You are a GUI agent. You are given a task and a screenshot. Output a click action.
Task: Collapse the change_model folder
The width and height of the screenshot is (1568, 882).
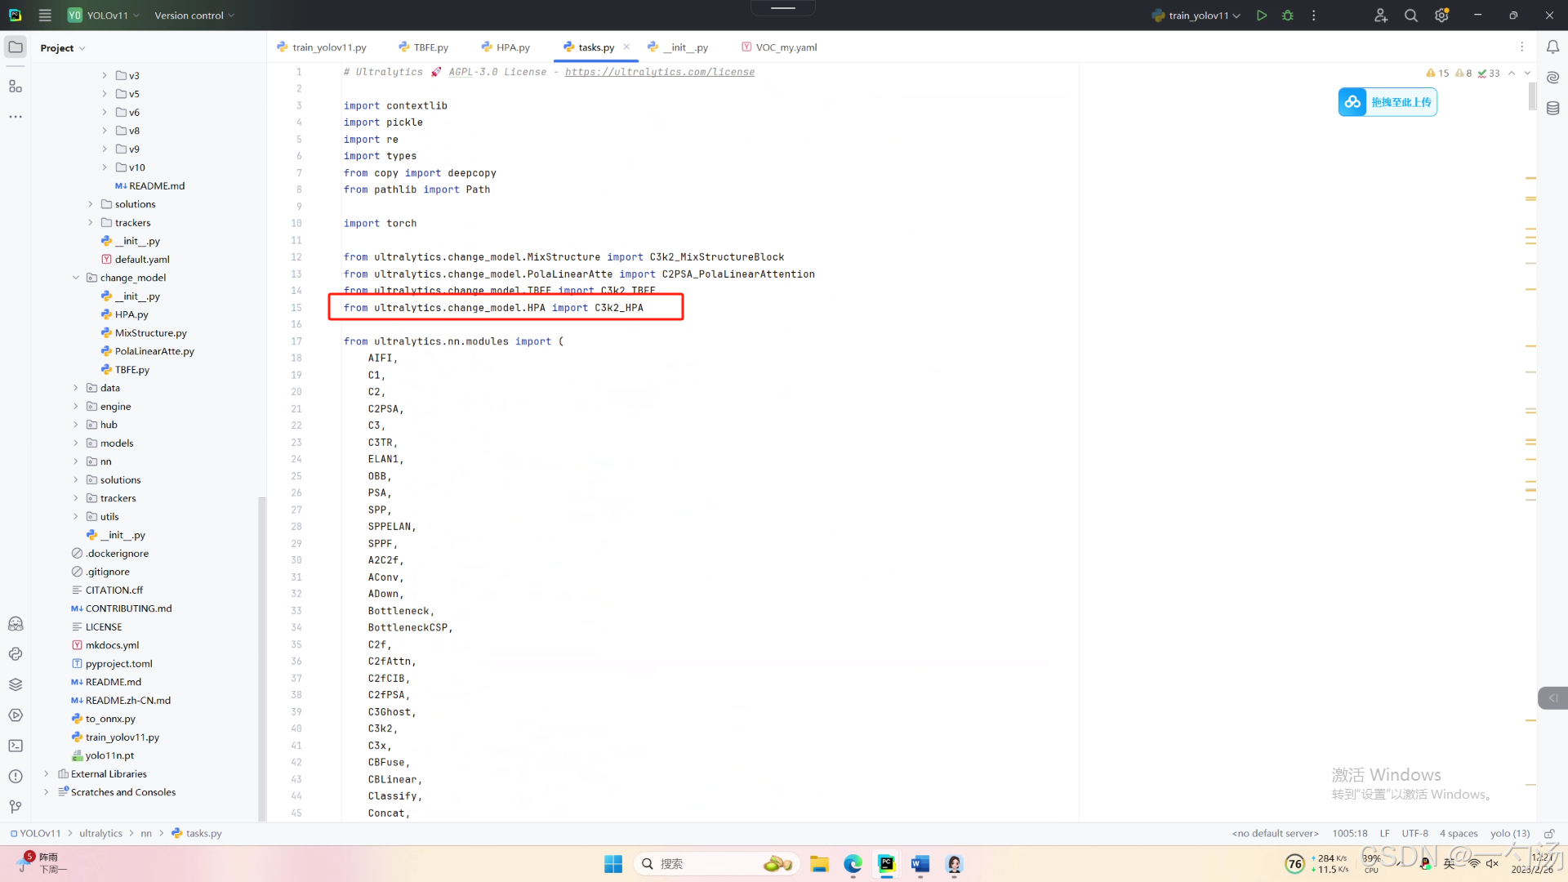[x=76, y=278]
